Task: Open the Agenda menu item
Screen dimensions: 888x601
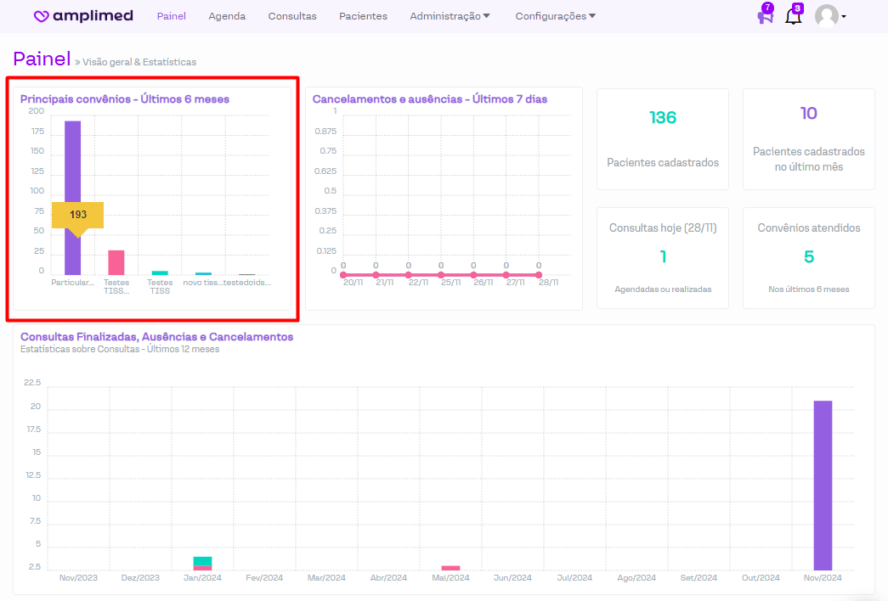Action: point(227,16)
